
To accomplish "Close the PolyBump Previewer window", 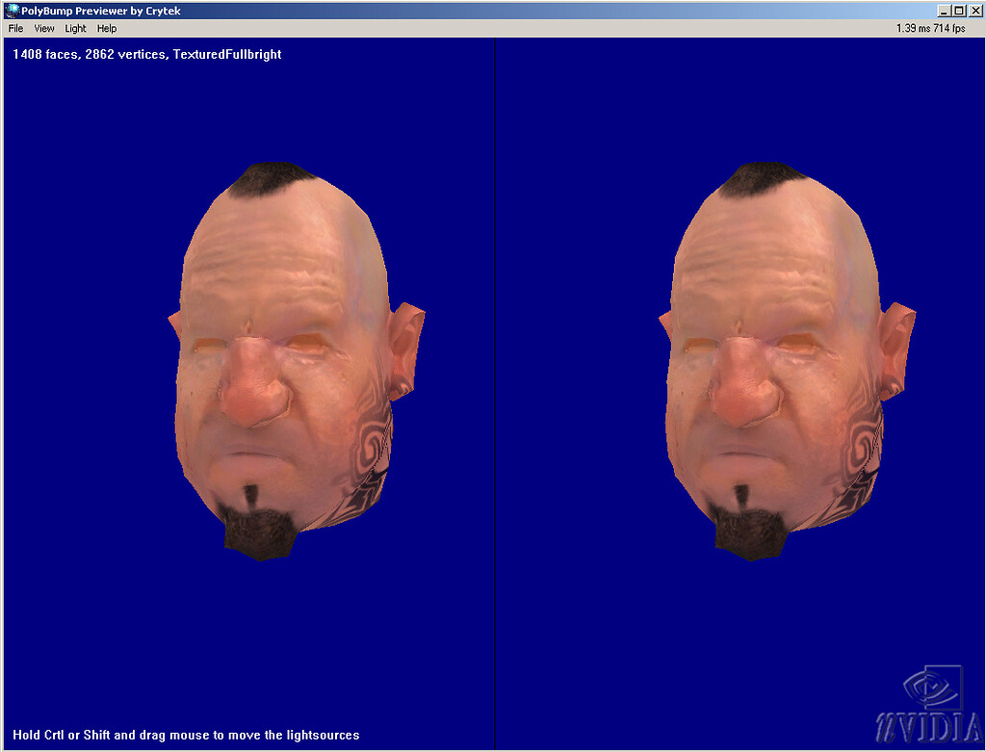I will (x=974, y=11).
